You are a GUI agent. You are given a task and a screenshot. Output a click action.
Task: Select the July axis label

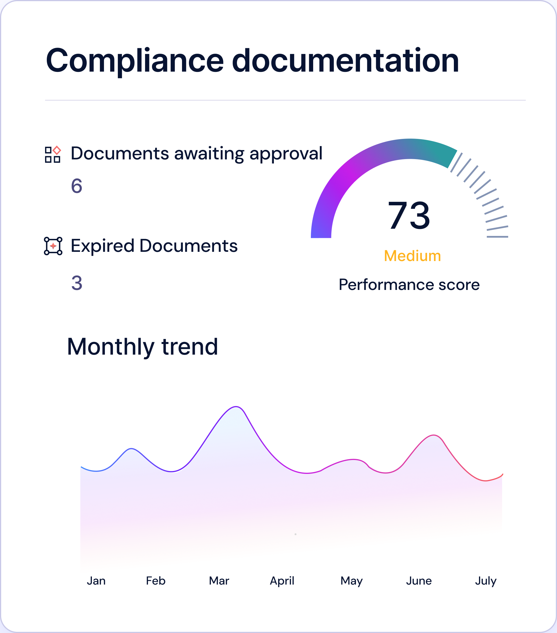(485, 581)
